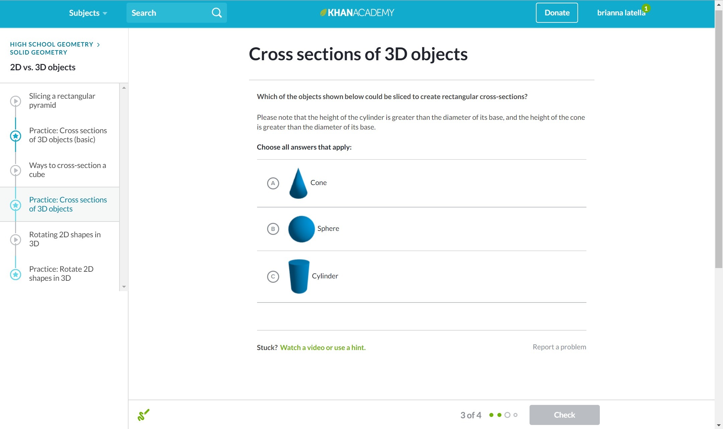Viewport: 723px width, 429px height.
Task: Click the notification badge beside brianna latella
Action: click(646, 8)
